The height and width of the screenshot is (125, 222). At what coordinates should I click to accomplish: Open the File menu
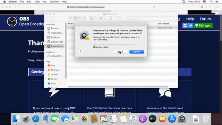coord(22,1)
